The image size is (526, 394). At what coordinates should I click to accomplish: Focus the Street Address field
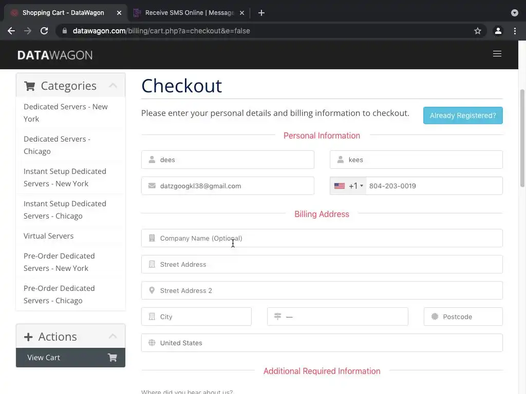point(322,264)
